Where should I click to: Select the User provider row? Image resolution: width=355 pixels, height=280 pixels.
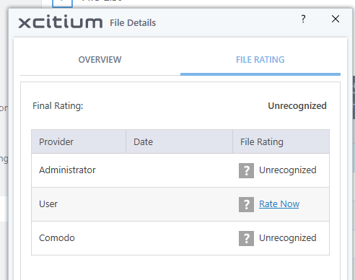(x=180, y=204)
